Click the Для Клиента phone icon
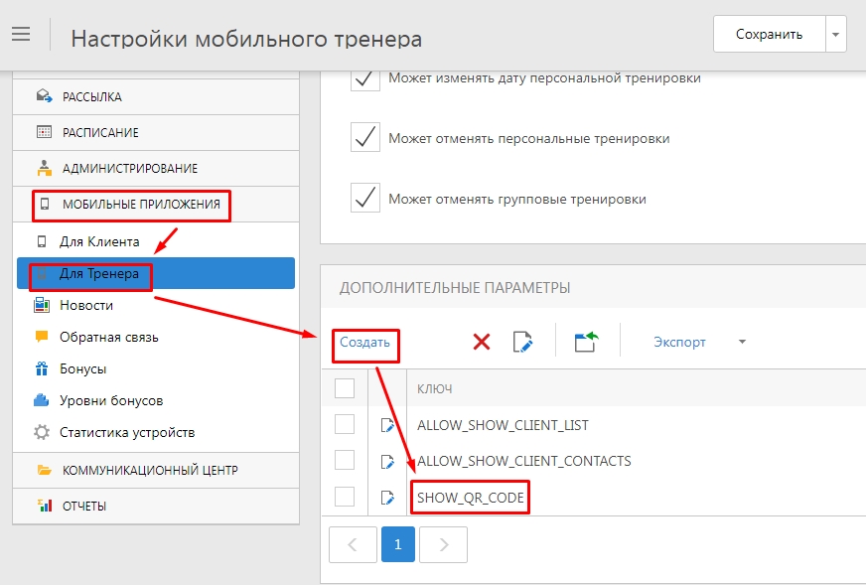This screenshot has height=585, width=866. (42, 241)
